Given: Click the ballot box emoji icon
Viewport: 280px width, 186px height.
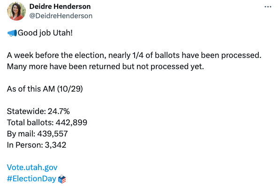Looking at the screenshot, I should click(x=62, y=179).
